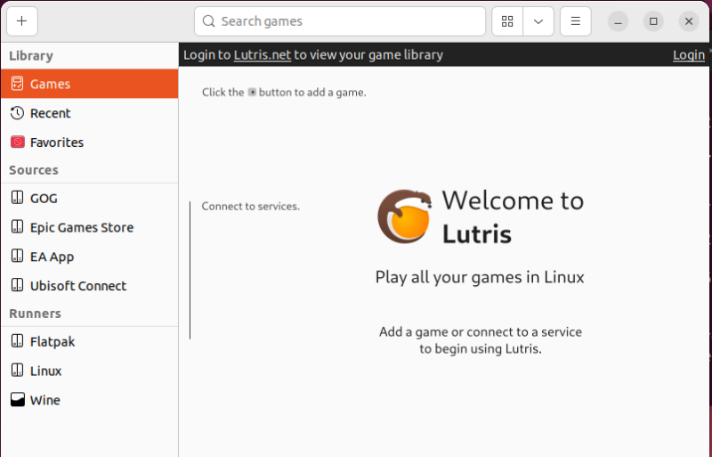Screen dimensions: 712x457
Task: Click the Runners section header
Action: [35, 314]
